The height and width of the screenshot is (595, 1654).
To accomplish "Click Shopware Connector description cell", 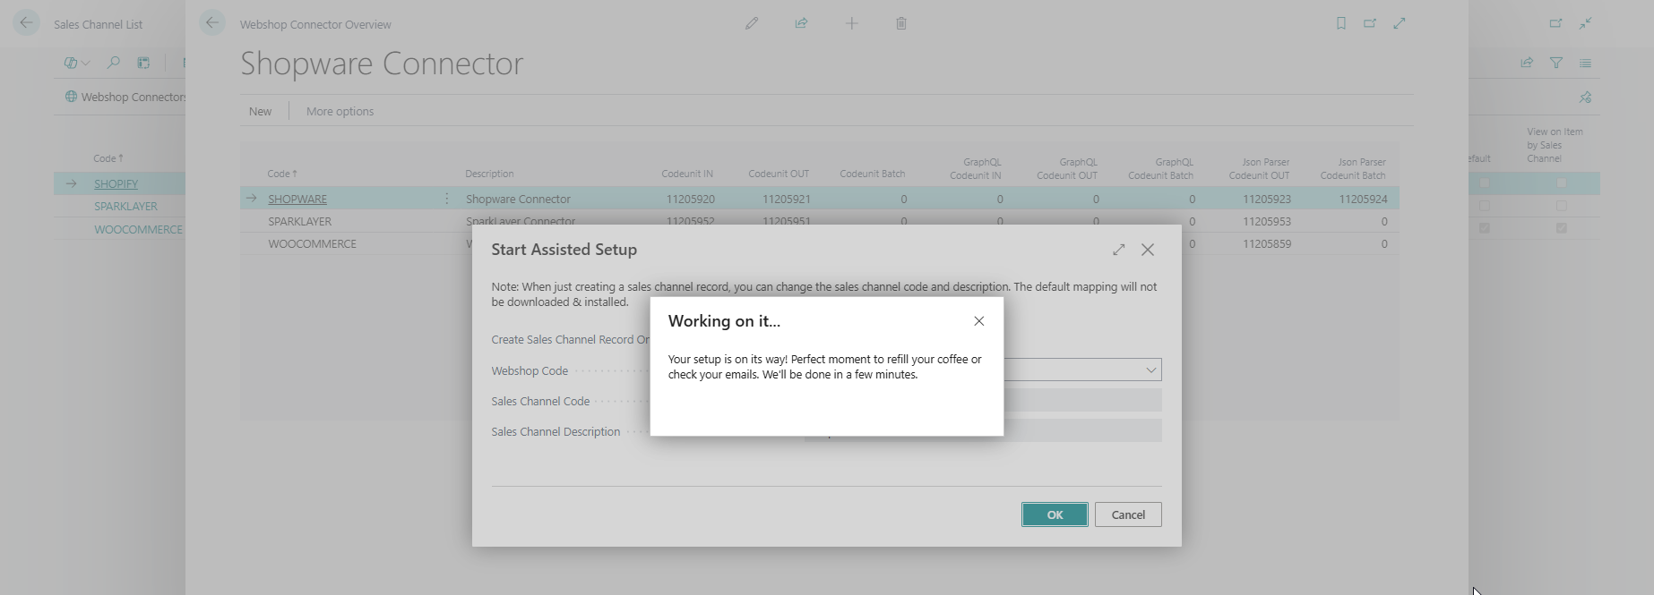I will point(518,199).
